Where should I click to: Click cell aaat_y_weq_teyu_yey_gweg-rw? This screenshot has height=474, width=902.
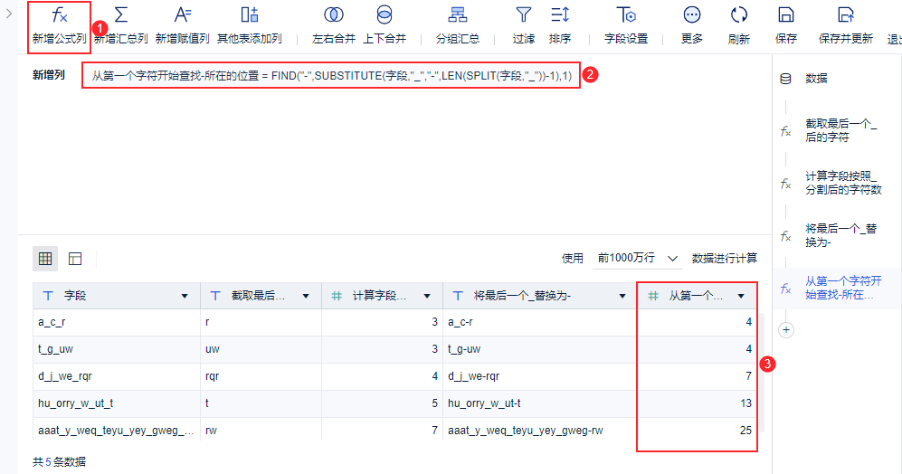tap(539, 430)
